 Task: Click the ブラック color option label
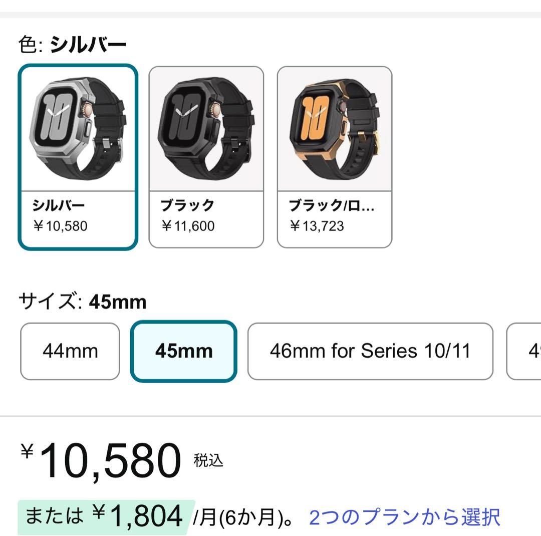187,205
